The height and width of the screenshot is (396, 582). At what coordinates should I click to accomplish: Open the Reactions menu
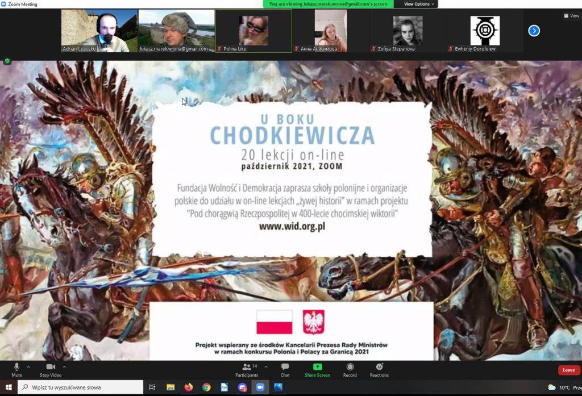pos(379,368)
